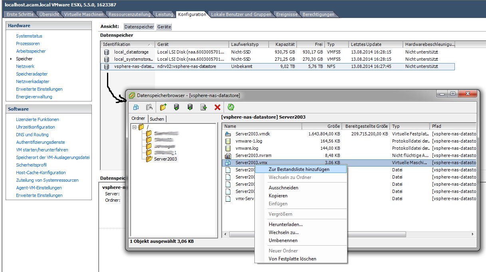Click the red X delete icon
486x272 pixels.
coord(217,107)
